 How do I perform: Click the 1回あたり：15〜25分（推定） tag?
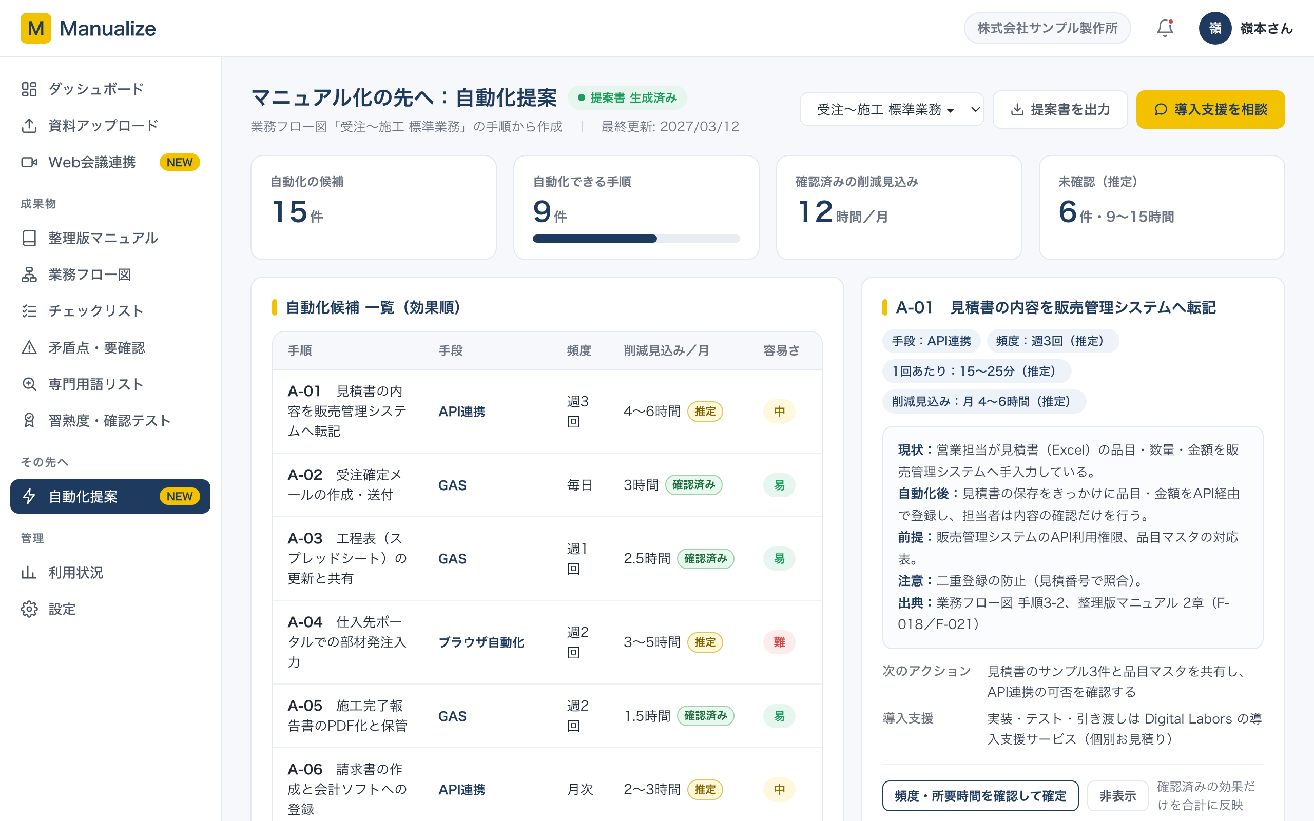(x=977, y=372)
